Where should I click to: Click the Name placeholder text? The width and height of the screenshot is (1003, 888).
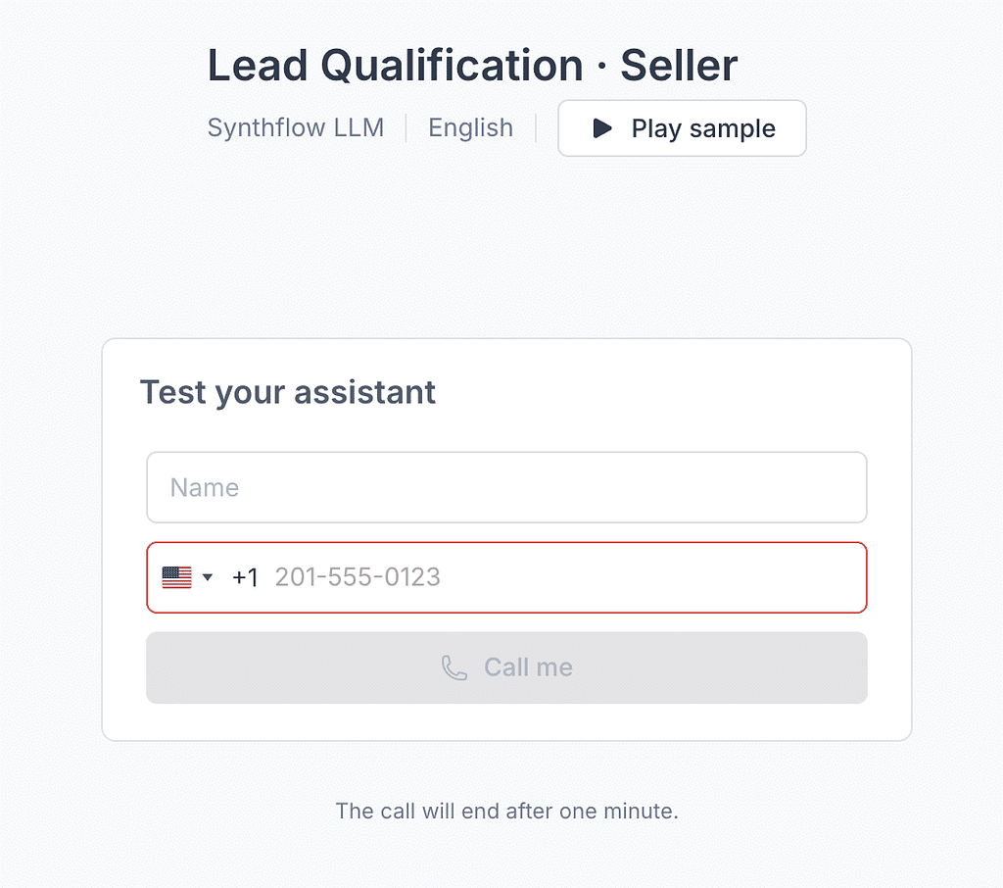pos(205,488)
